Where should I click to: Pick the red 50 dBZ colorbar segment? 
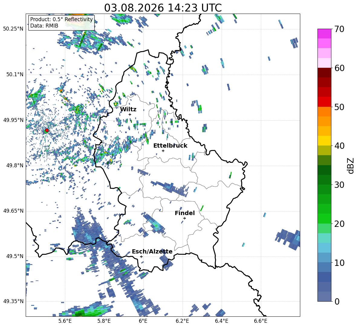point(324,102)
